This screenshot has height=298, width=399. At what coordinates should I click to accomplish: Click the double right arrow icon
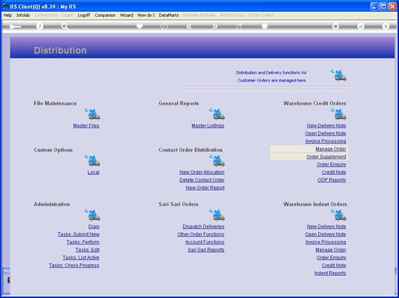point(215,26)
